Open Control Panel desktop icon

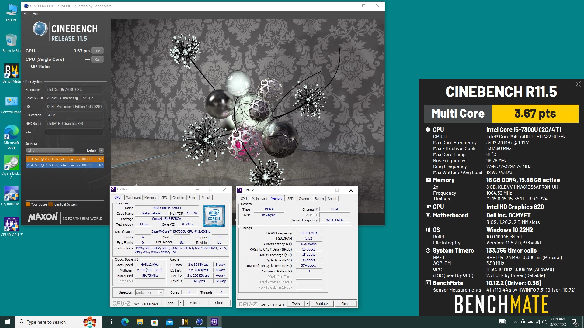click(x=11, y=105)
